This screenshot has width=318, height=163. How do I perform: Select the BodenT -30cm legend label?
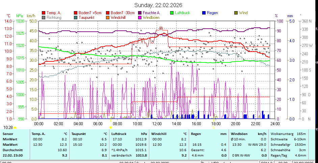[x=122, y=13]
